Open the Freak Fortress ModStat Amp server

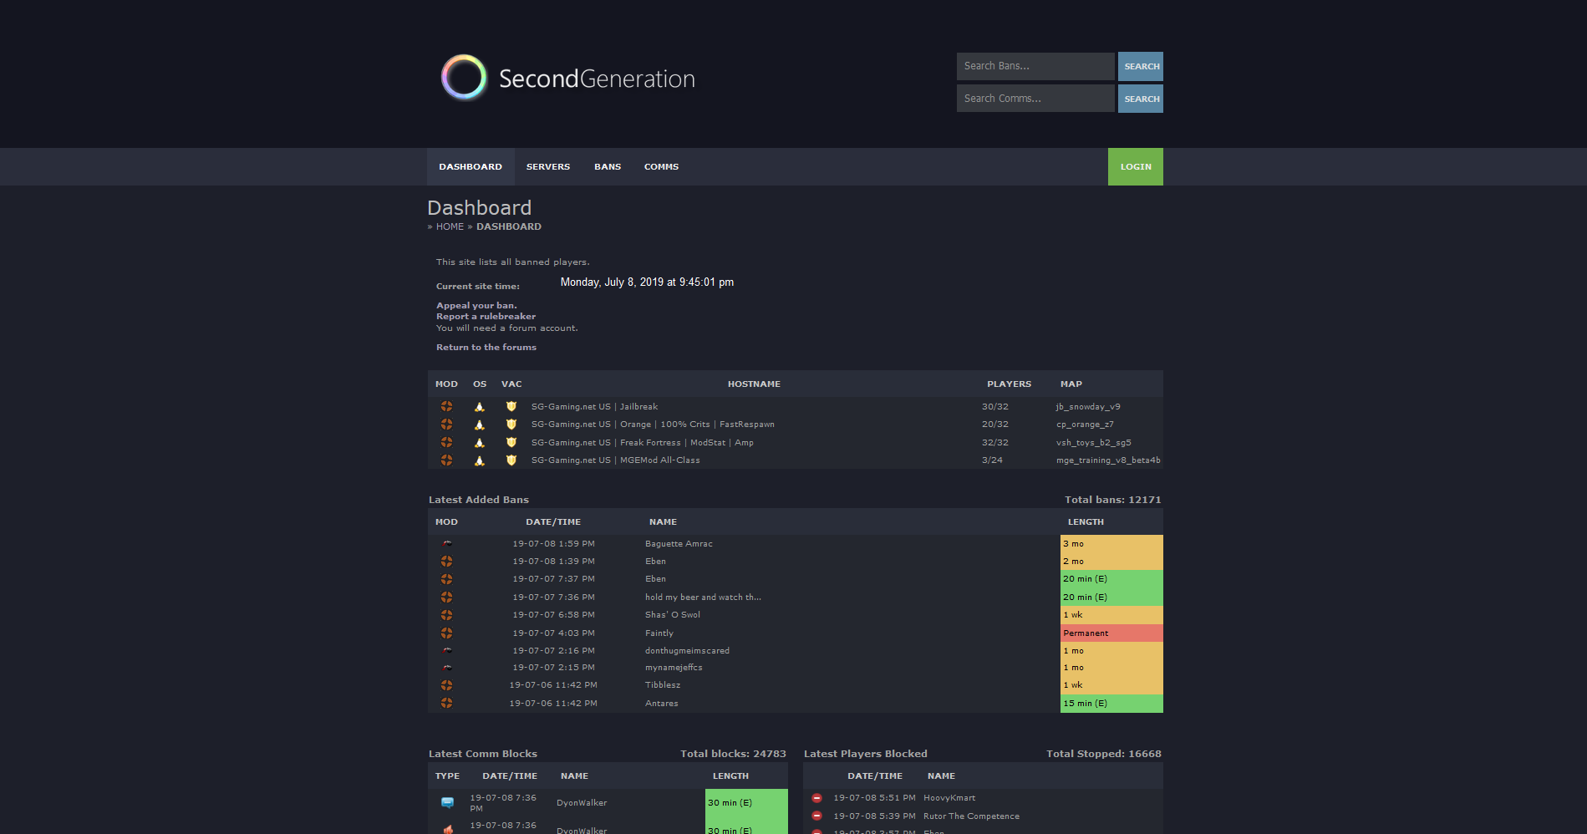tap(643, 443)
